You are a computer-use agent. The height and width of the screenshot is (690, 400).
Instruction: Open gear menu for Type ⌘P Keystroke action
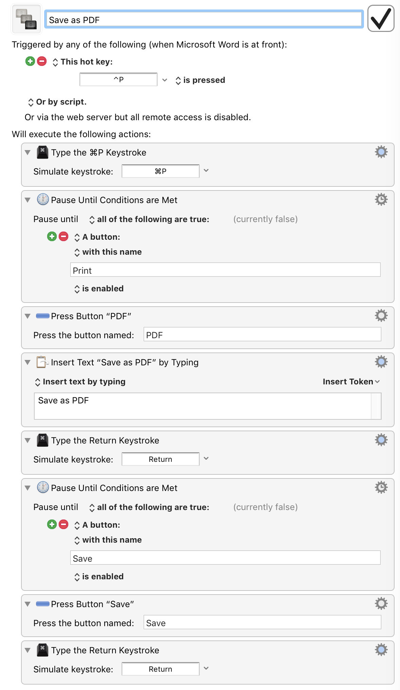coord(381,152)
